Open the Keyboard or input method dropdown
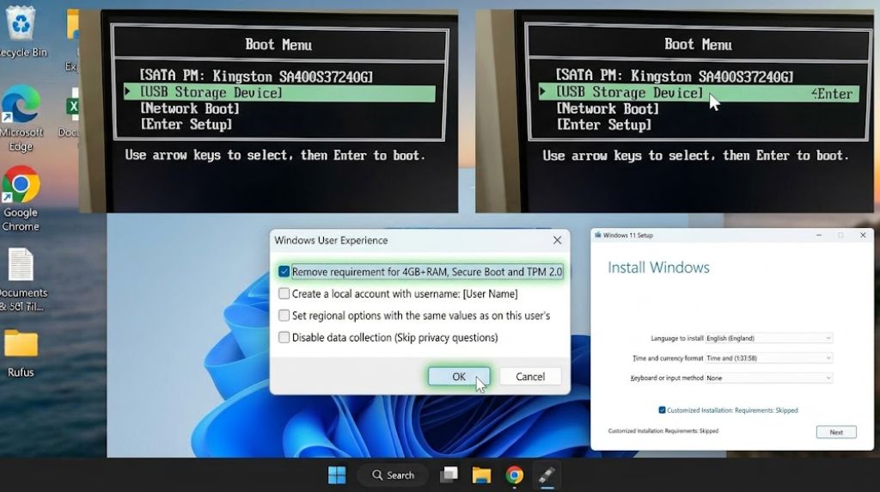 (x=768, y=378)
